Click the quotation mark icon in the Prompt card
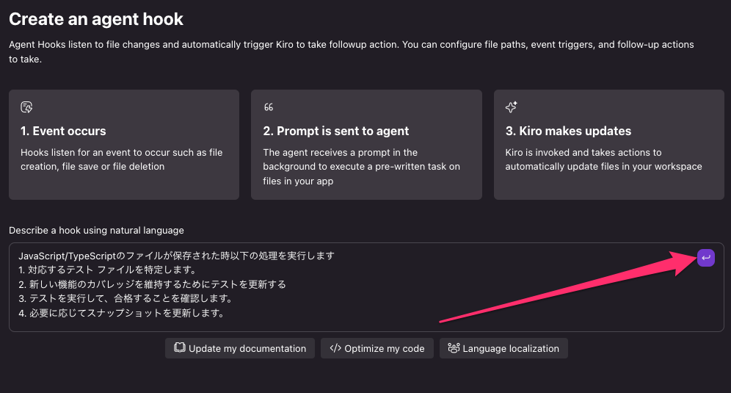The height and width of the screenshot is (393, 731). [269, 107]
